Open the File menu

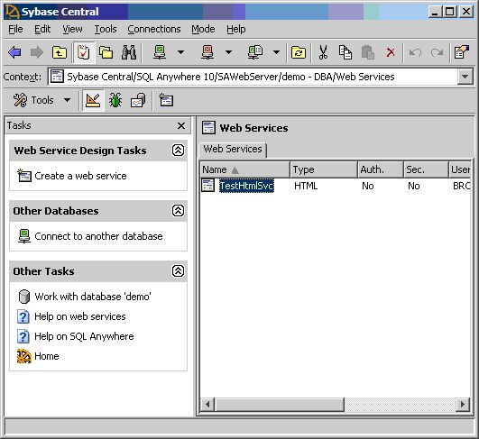point(15,30)
